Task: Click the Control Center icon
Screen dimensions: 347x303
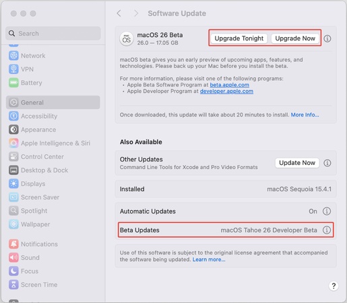Action: 13,157
